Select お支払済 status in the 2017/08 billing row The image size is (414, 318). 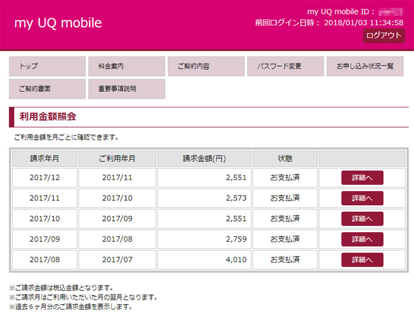[285, 260]
